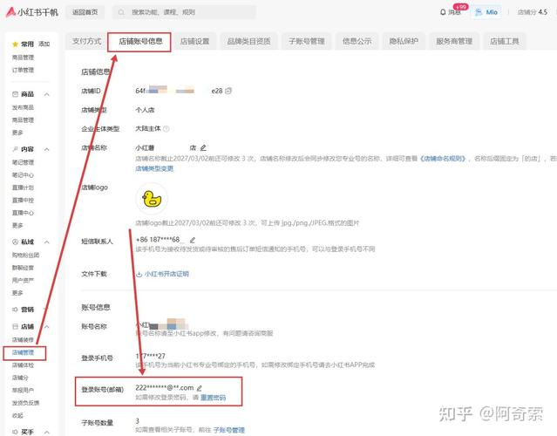Collapse the 私域 sidebar section chevron
The image size is (557, 436).
coord(47,242)
